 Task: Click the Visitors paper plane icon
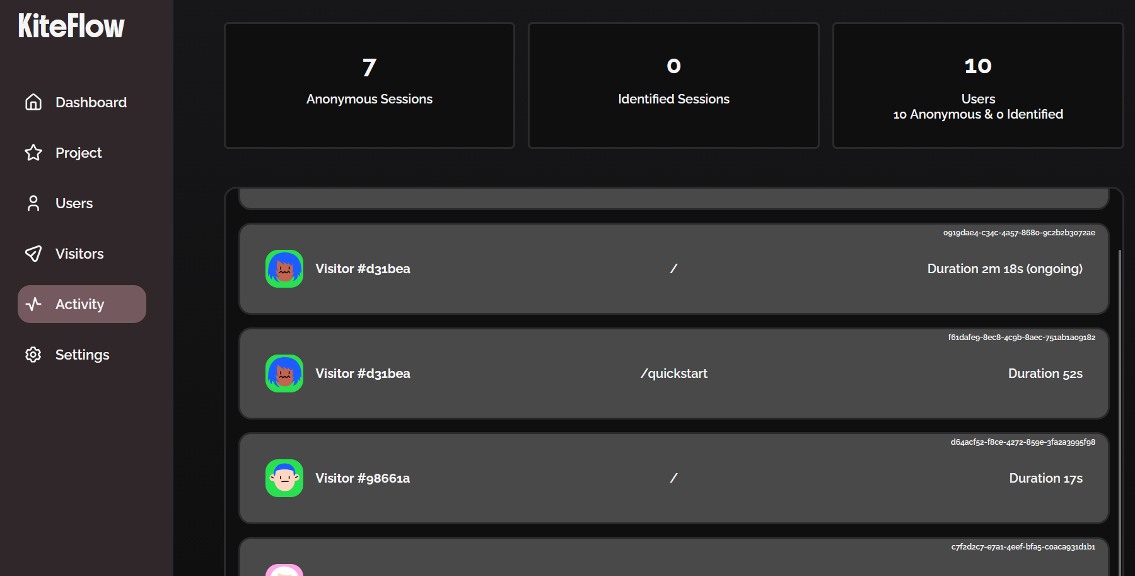coord(33,254)
